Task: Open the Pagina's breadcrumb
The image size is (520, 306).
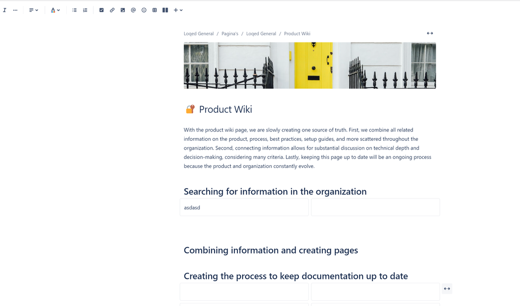Action: click(x=230, y=34)
